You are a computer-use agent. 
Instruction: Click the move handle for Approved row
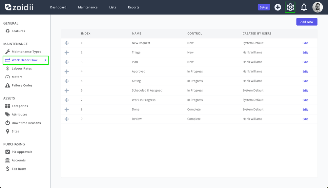tap(67, 72)
